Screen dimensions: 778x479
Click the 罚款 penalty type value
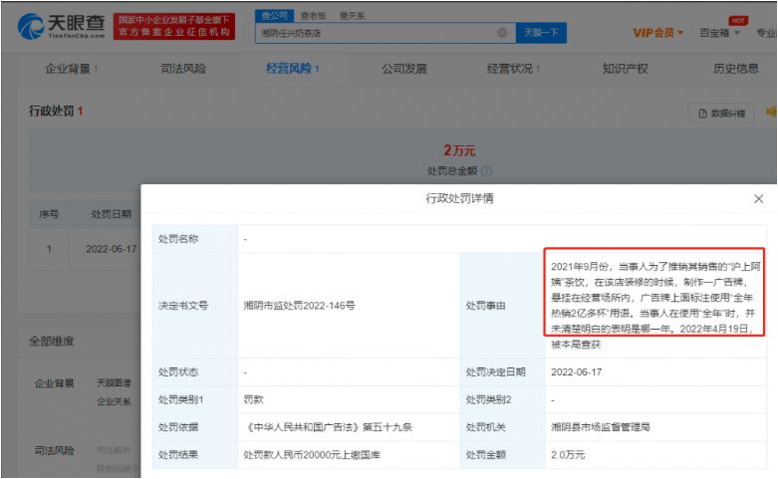coord(254,399)
